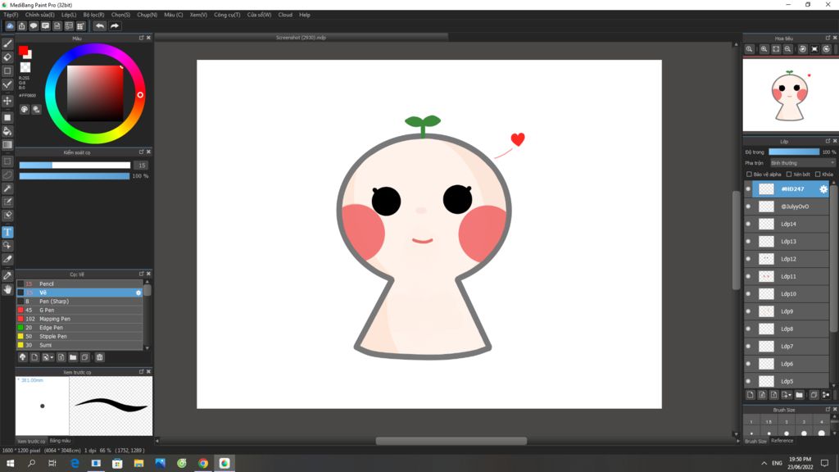Select the Text tool
Screen dimensions: 839x472
[7, 232]
